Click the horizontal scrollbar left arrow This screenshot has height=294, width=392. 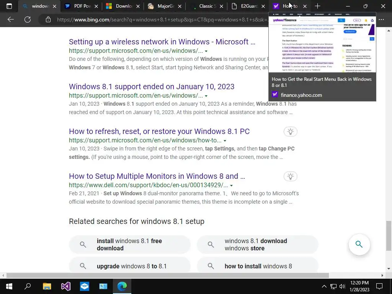point(3,275)
